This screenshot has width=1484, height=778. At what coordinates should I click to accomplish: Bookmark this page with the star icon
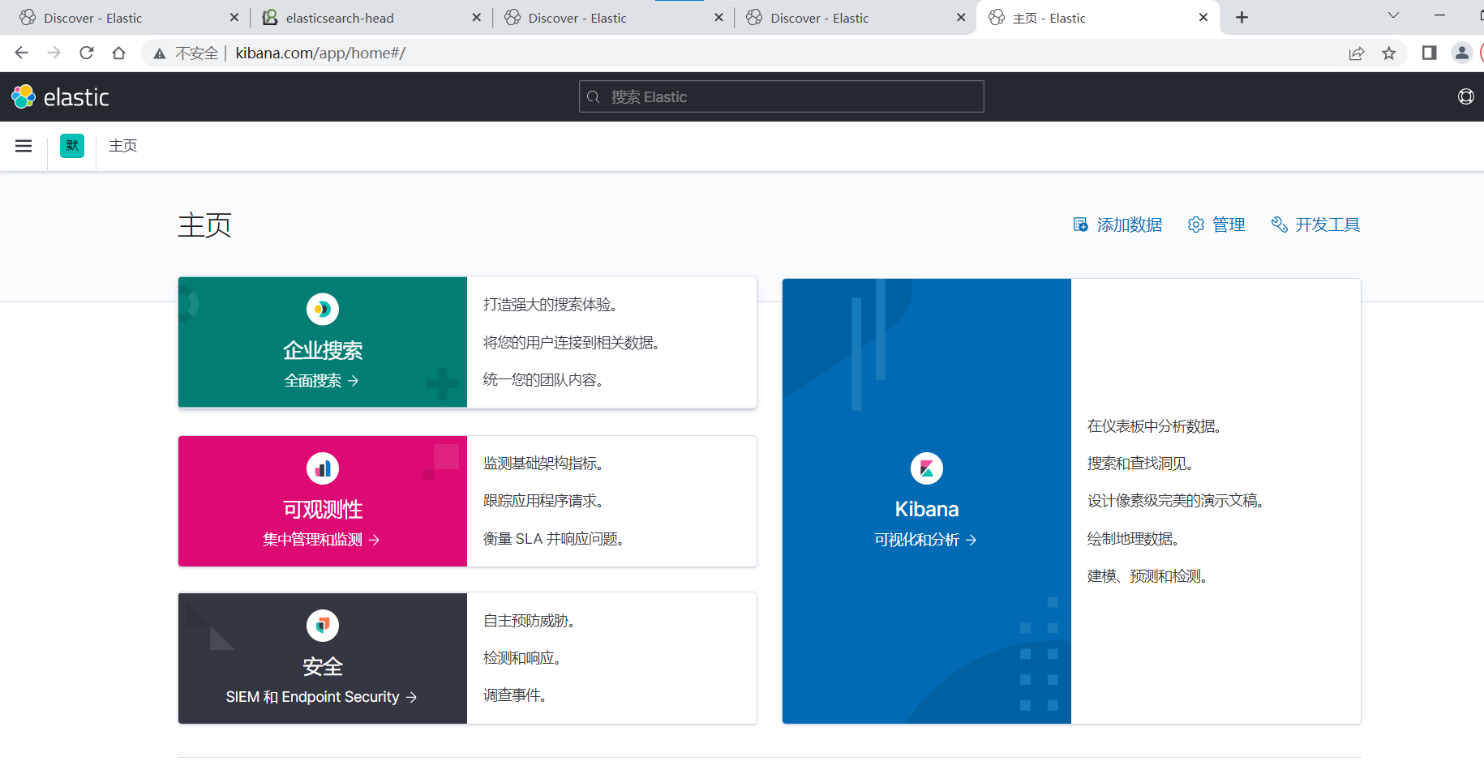[x=1389, y=53]
